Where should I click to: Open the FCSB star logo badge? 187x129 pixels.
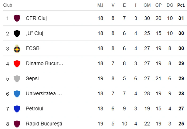click(x=17, y=49)
